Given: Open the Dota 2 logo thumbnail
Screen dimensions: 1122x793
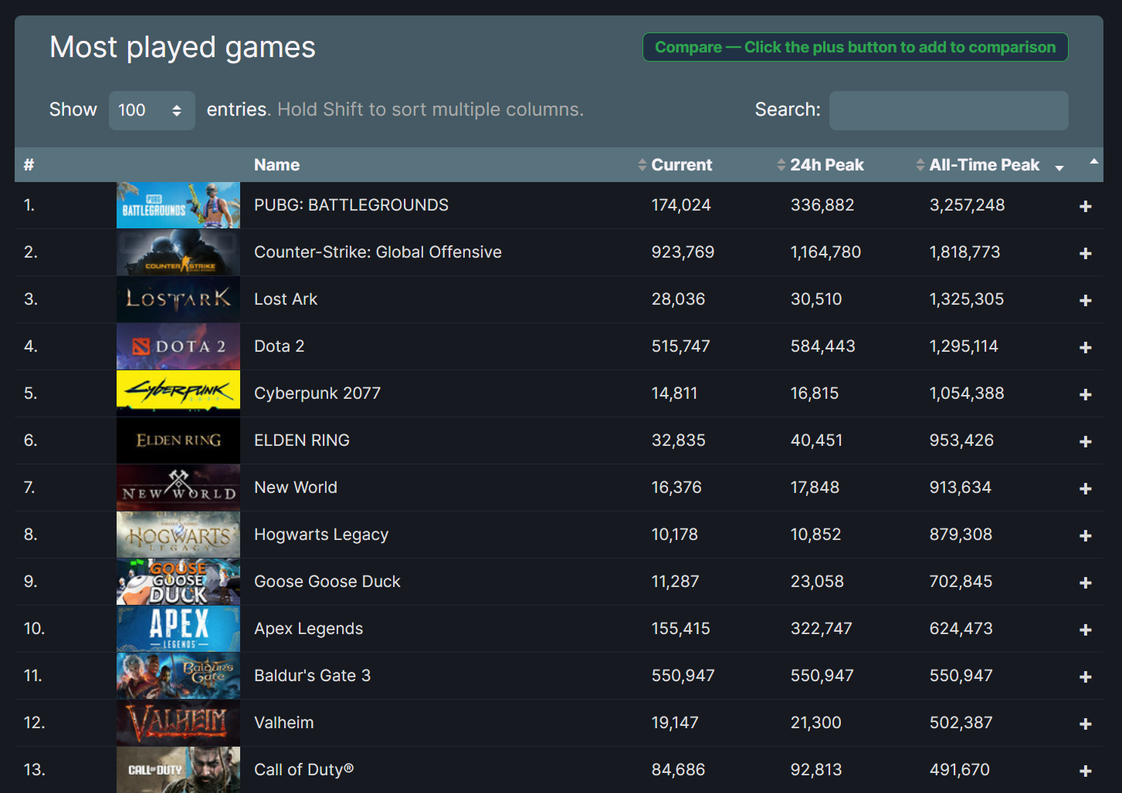Looking at the screenshot, I should (178, 346).
